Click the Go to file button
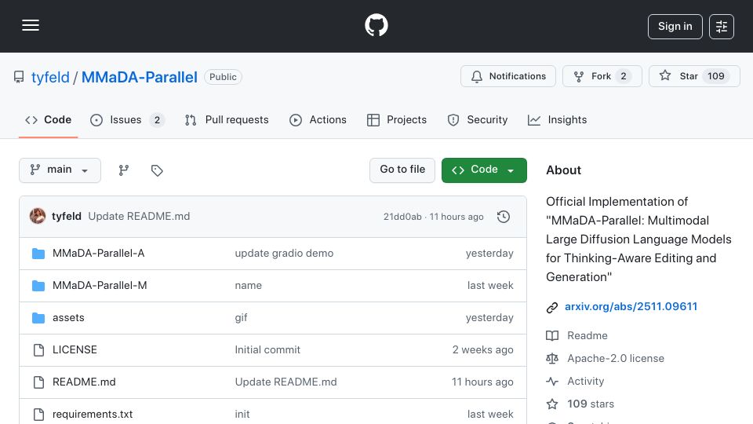Image resolution: width=753 pixels, height=424 pixels. coord(402,170)
